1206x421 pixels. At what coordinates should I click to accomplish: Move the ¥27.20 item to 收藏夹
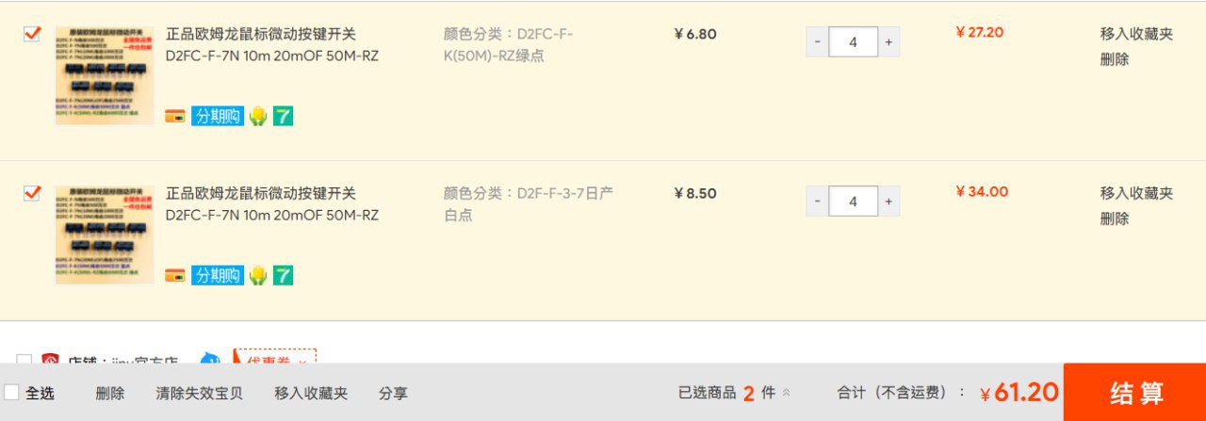click(1136, 34)
